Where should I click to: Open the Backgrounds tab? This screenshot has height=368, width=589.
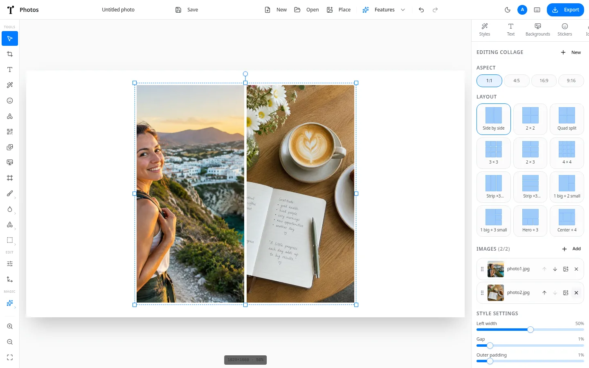coord(538,30)
